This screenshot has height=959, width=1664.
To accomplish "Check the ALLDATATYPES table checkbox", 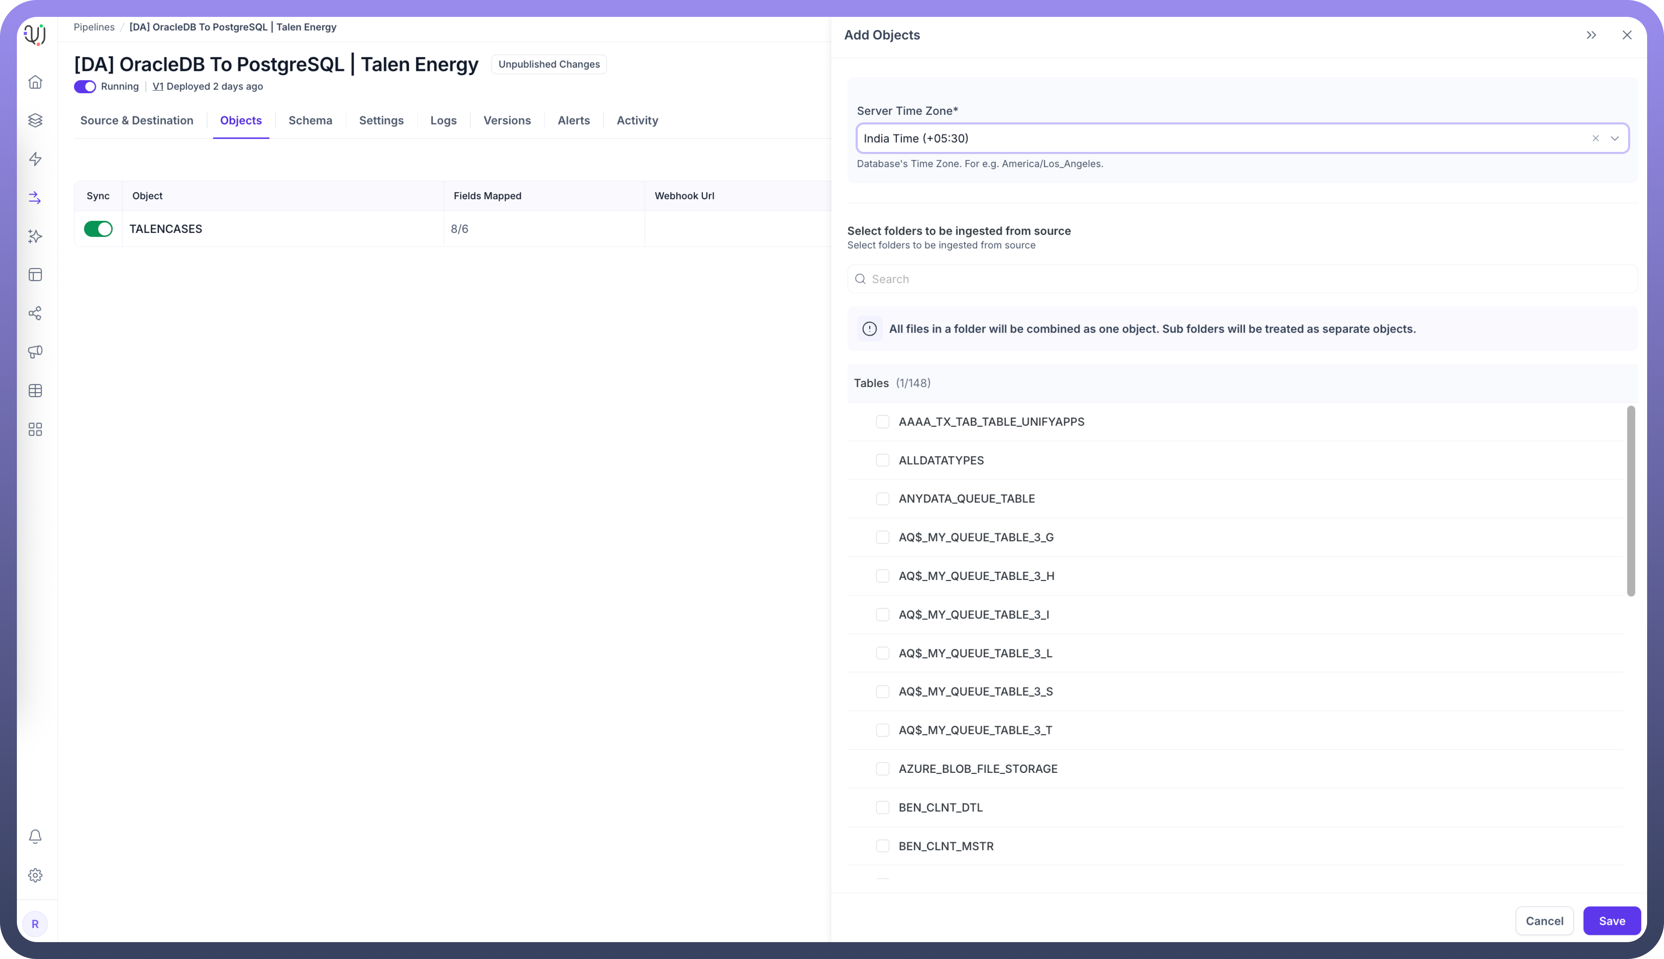I will pyautogui.click(x=882, y=461).
